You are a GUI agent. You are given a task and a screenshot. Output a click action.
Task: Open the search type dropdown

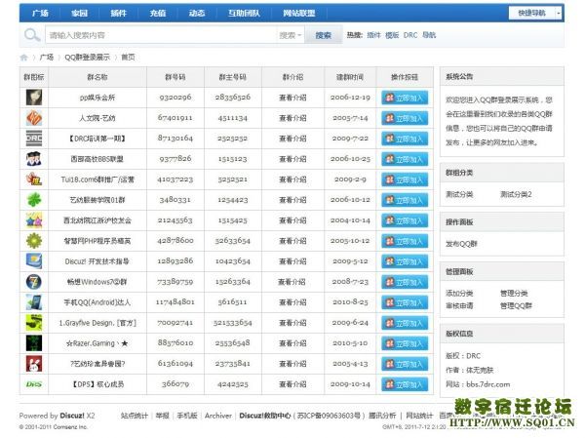click(x=291, y=35)
